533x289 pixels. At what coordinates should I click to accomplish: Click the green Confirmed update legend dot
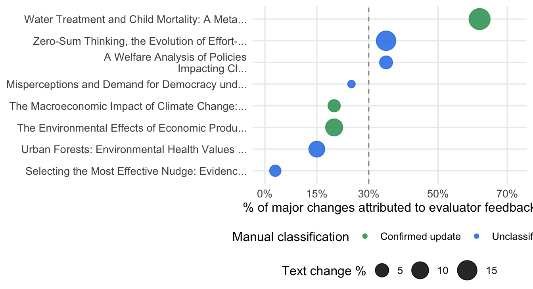[365, 237]
